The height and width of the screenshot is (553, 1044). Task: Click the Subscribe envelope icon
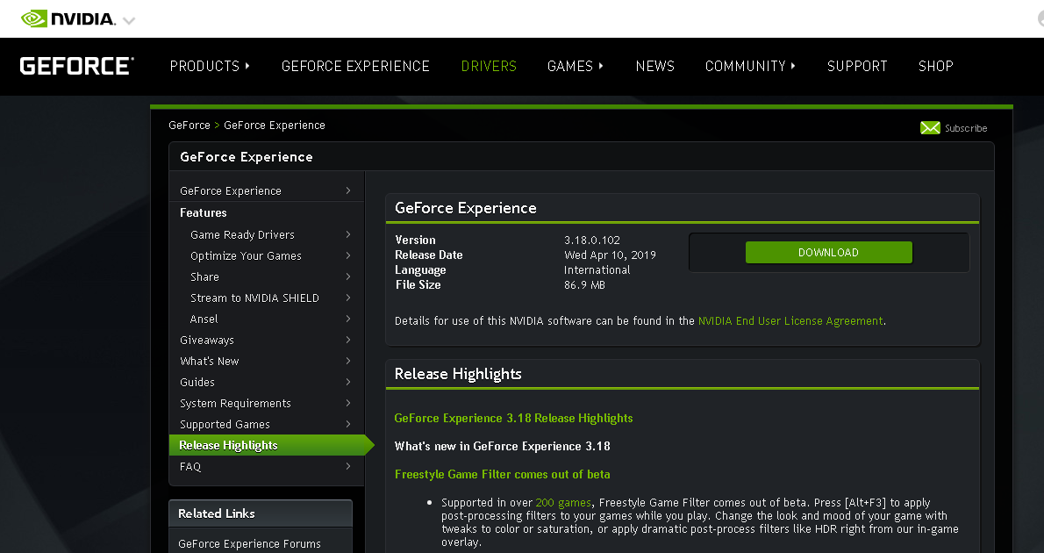click(930, 128)
